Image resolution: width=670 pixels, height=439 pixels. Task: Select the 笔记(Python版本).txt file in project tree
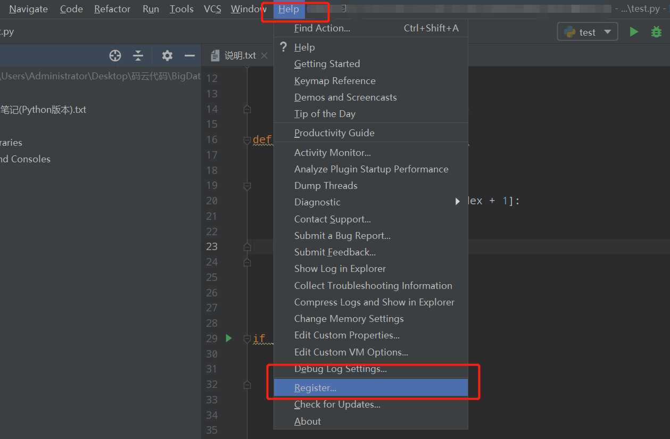click(43, 110)
